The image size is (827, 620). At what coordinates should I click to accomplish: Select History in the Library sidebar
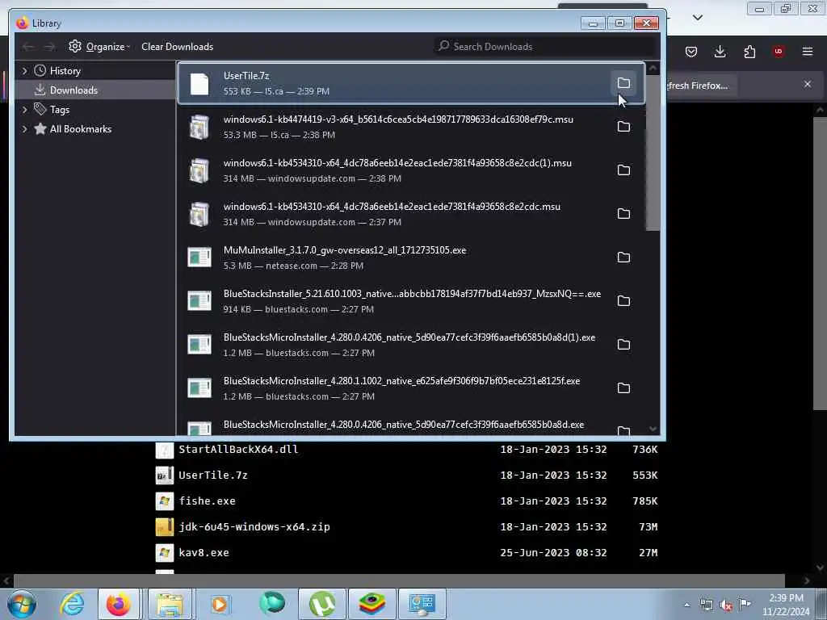(95, 71)
